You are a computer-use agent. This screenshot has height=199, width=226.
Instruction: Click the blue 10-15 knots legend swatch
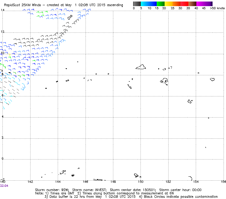pos(153,4)
